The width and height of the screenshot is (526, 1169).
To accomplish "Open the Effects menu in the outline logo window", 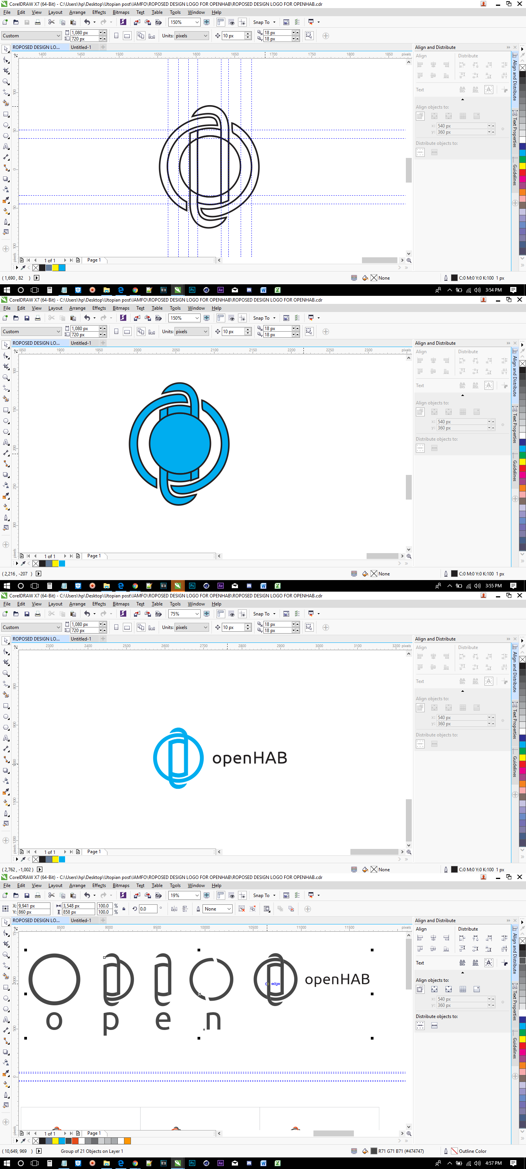I will (99, 12).
